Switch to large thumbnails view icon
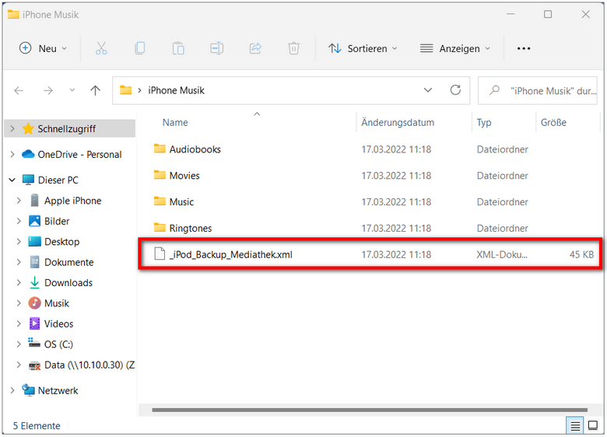Image resolution: width=607 pixels, height=437 pixels. (x=593, y=426)
